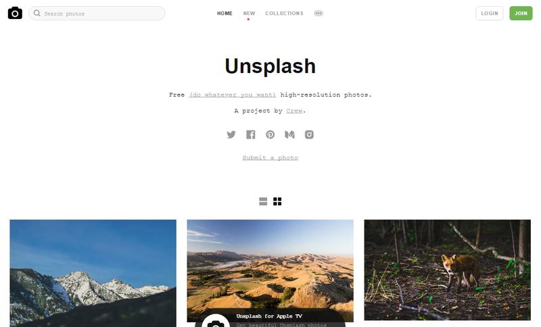Click the Submit a photo link
This screenshot has width=541, height=327.
coord(270,157)
